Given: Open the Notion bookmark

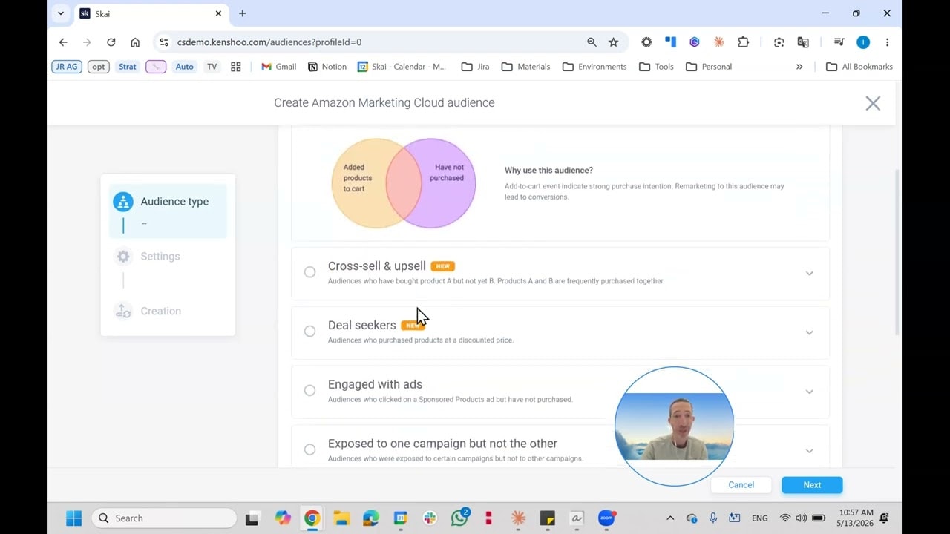Looking at the screenshot, I should click(x=327, y=67).
